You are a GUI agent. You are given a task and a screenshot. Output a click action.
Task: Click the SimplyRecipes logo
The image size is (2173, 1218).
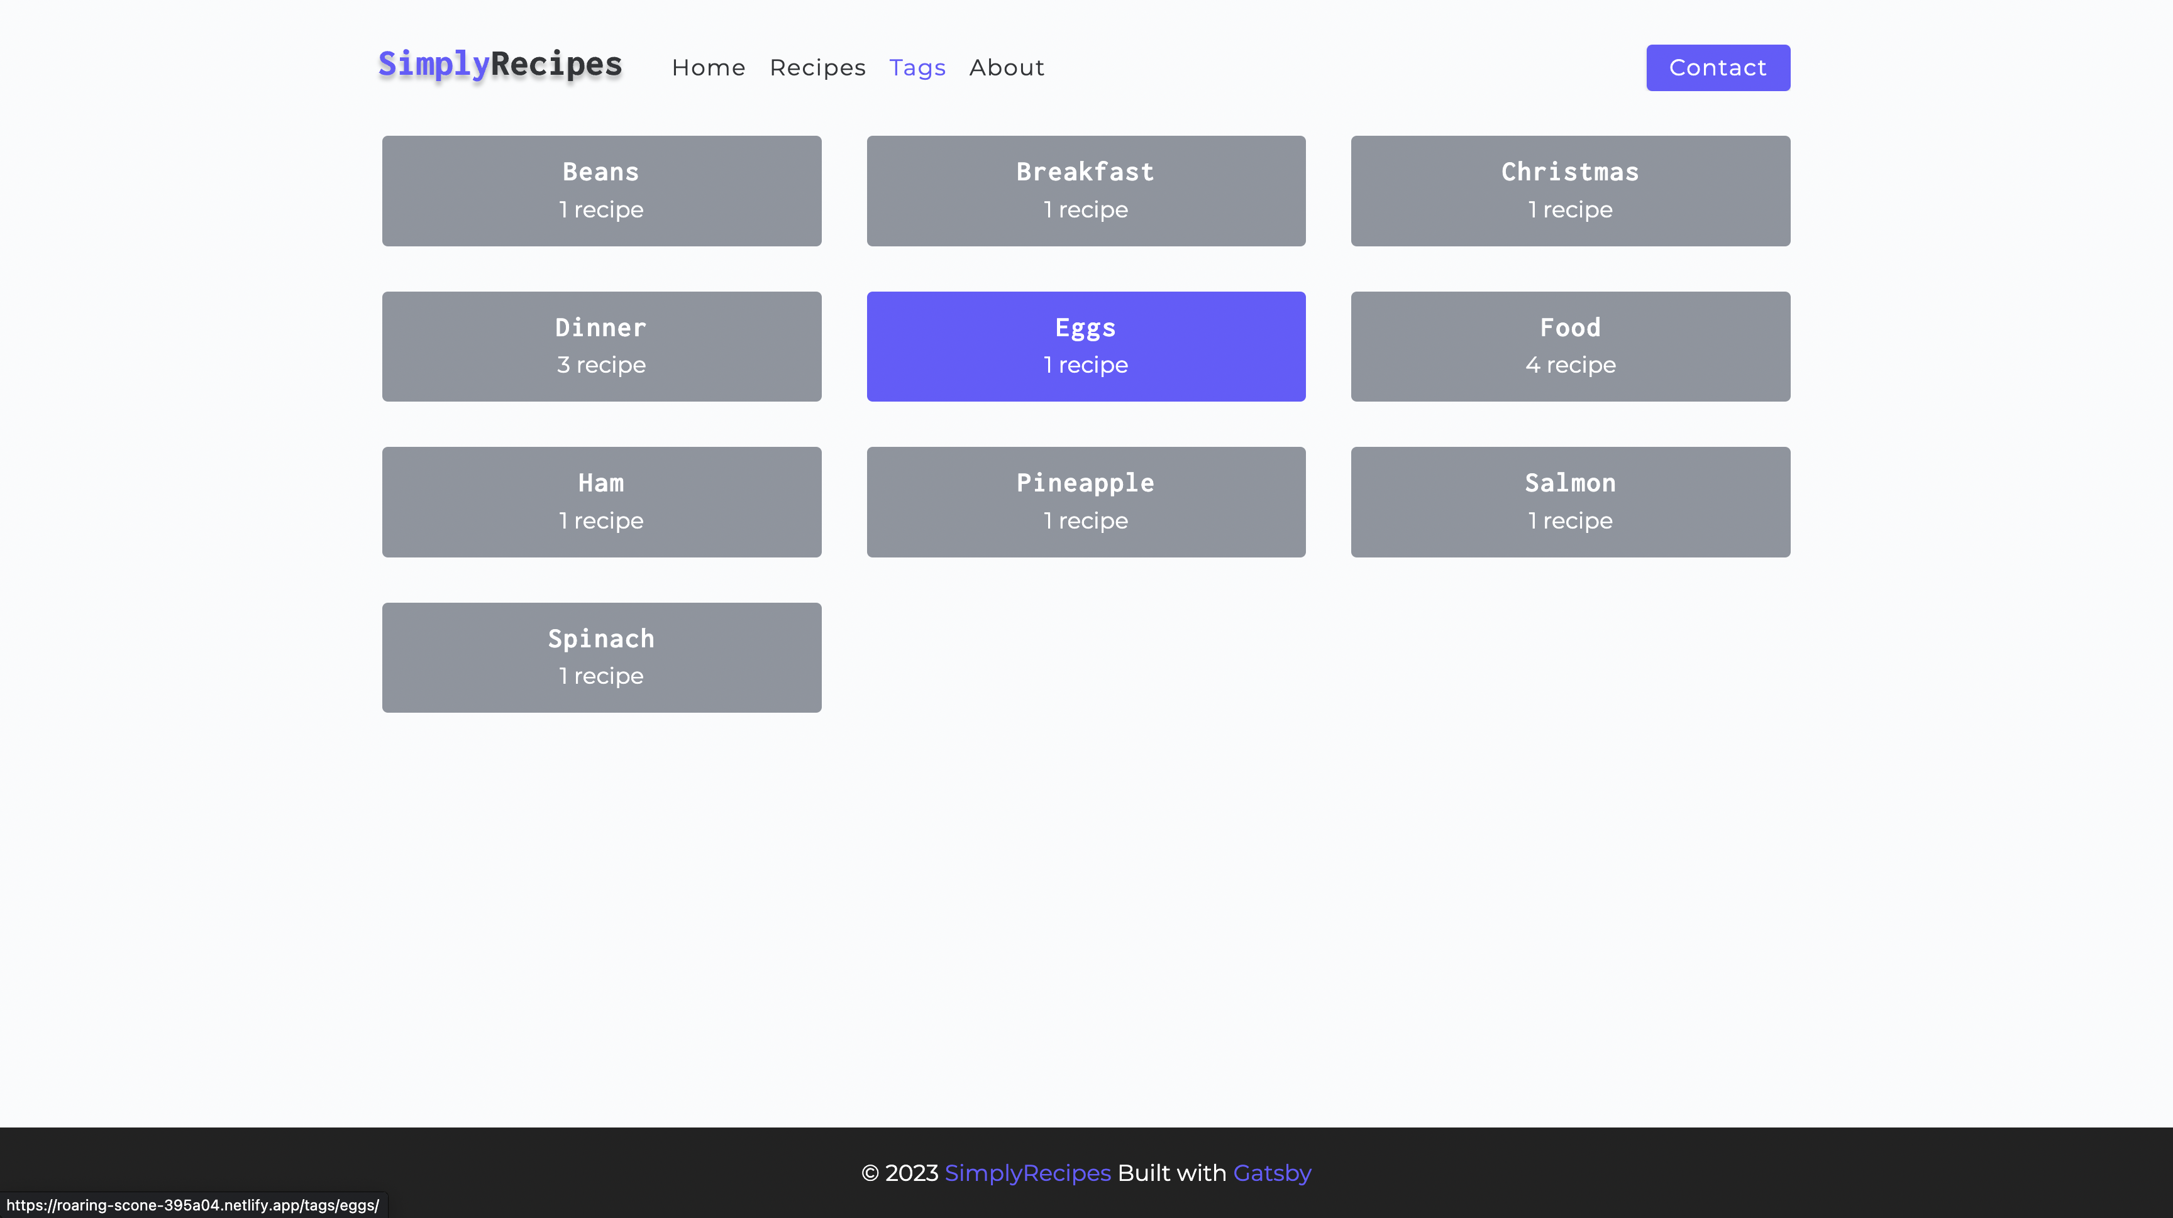click(500, 64)
